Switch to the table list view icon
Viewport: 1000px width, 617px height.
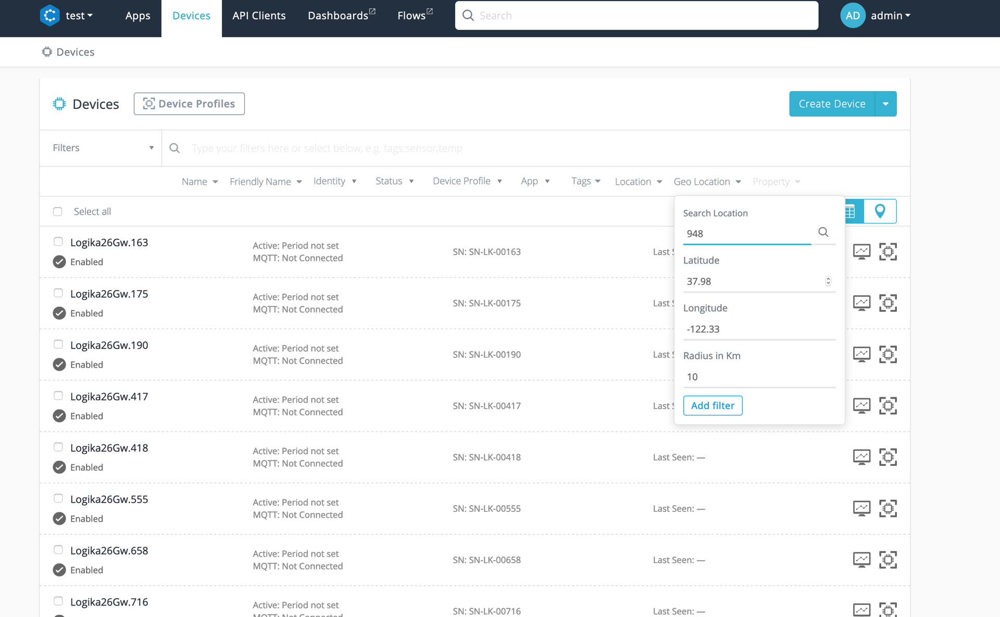pyautogui.click(x=852, y=211)
